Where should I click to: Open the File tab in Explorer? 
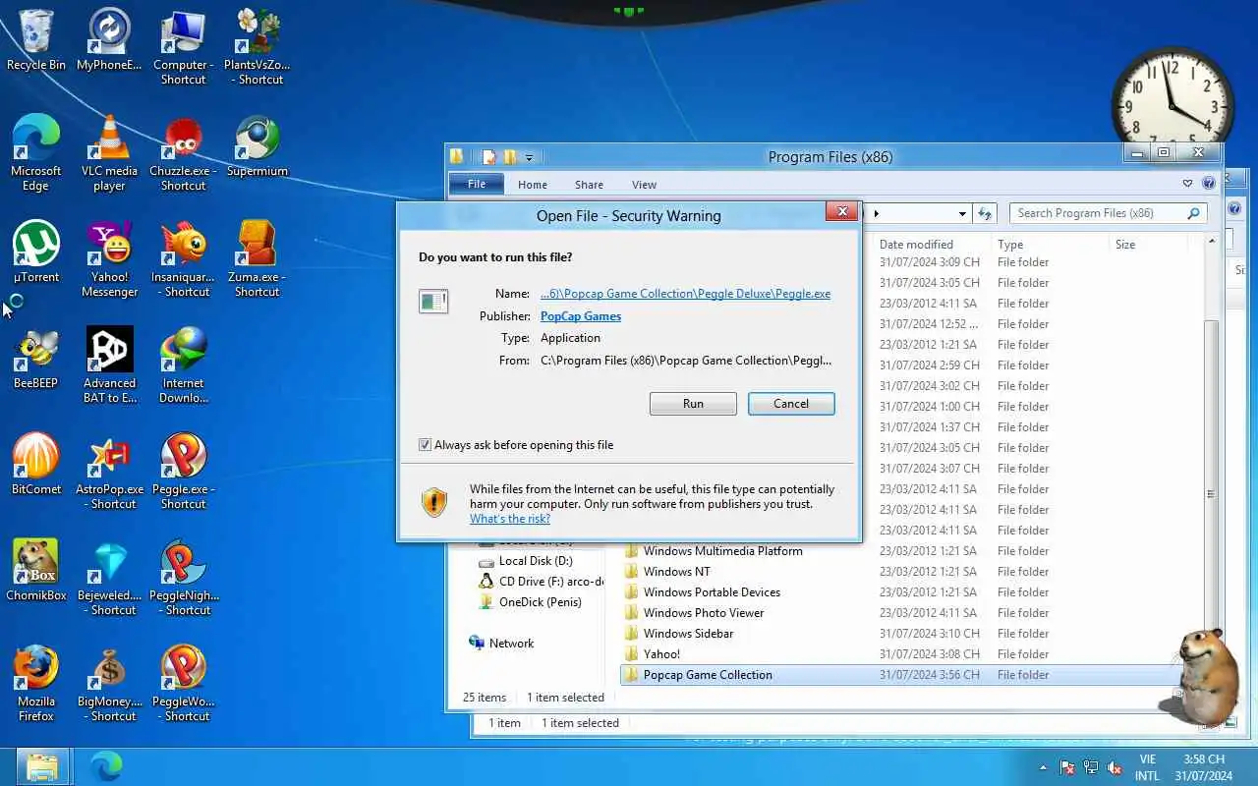point(477,184)
